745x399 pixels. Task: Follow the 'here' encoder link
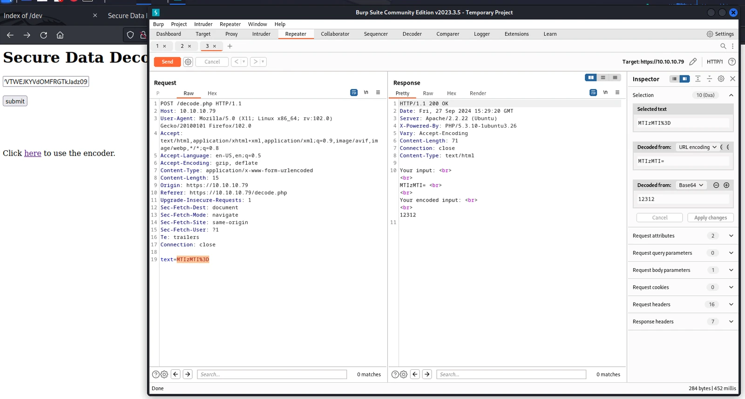pyautogui.click(x=33, y=153)
